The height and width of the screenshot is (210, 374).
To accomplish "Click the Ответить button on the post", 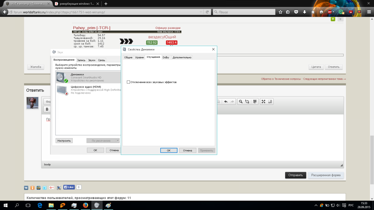I will pos(334,67).
